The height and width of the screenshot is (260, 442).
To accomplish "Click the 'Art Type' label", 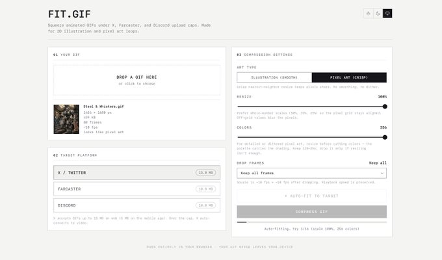I will (x=246, y=68).
